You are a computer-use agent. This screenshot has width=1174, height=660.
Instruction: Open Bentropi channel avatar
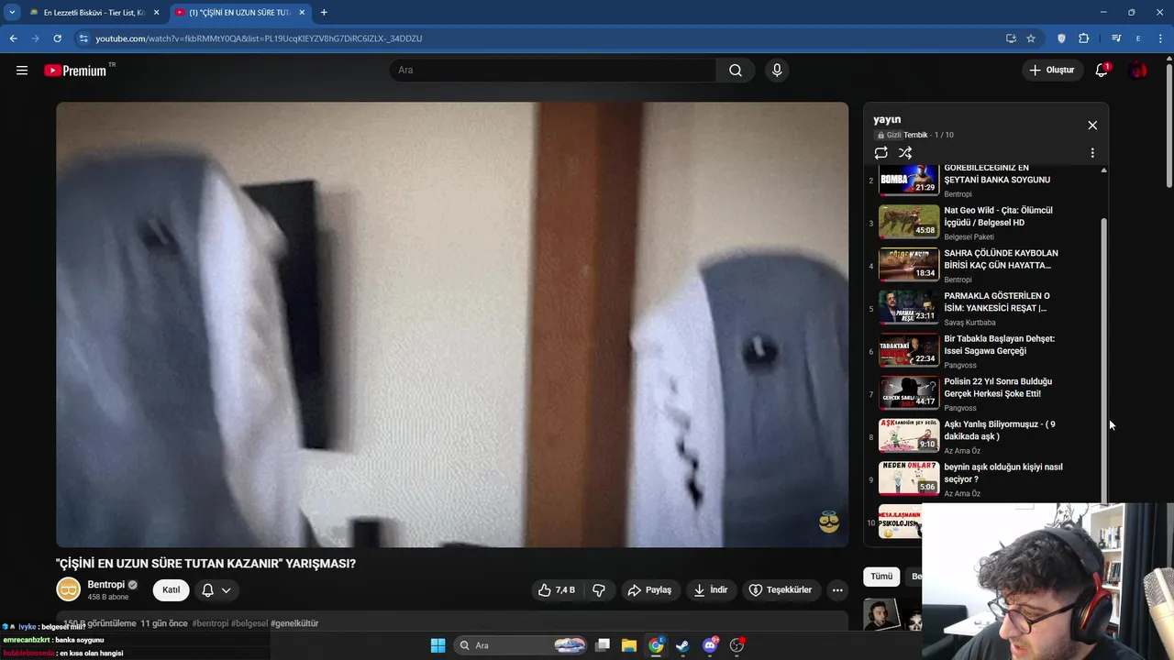pyautogui.click(x=68, y=589)
